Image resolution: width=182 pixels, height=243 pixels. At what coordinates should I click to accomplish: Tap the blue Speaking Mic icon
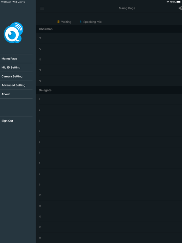coord(81,22)
